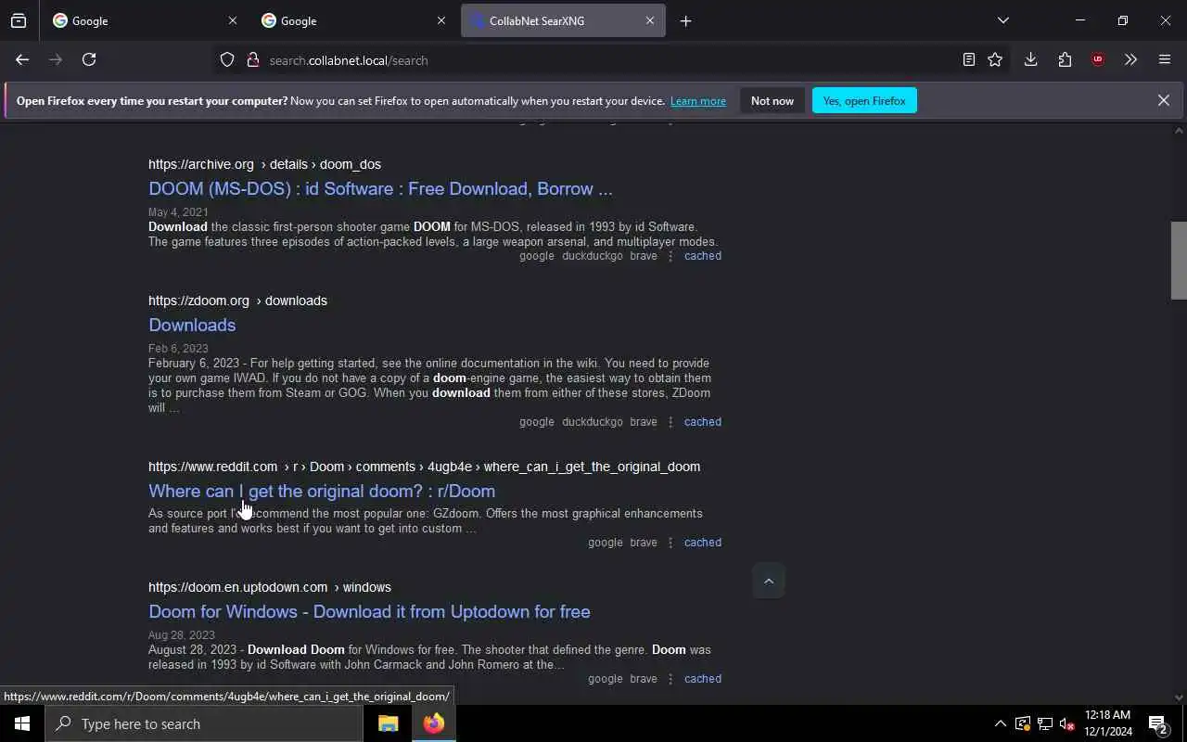
Task: Bookmark this page with star icon
Action: click(995, 59)
